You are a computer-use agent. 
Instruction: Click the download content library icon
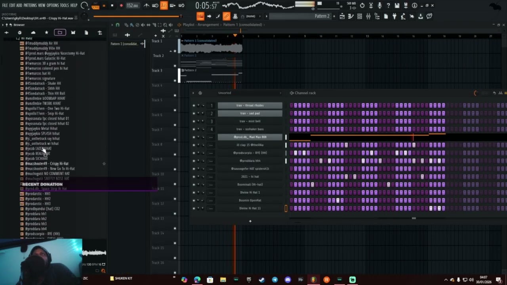pyautogui.click(x=421, y=16)
